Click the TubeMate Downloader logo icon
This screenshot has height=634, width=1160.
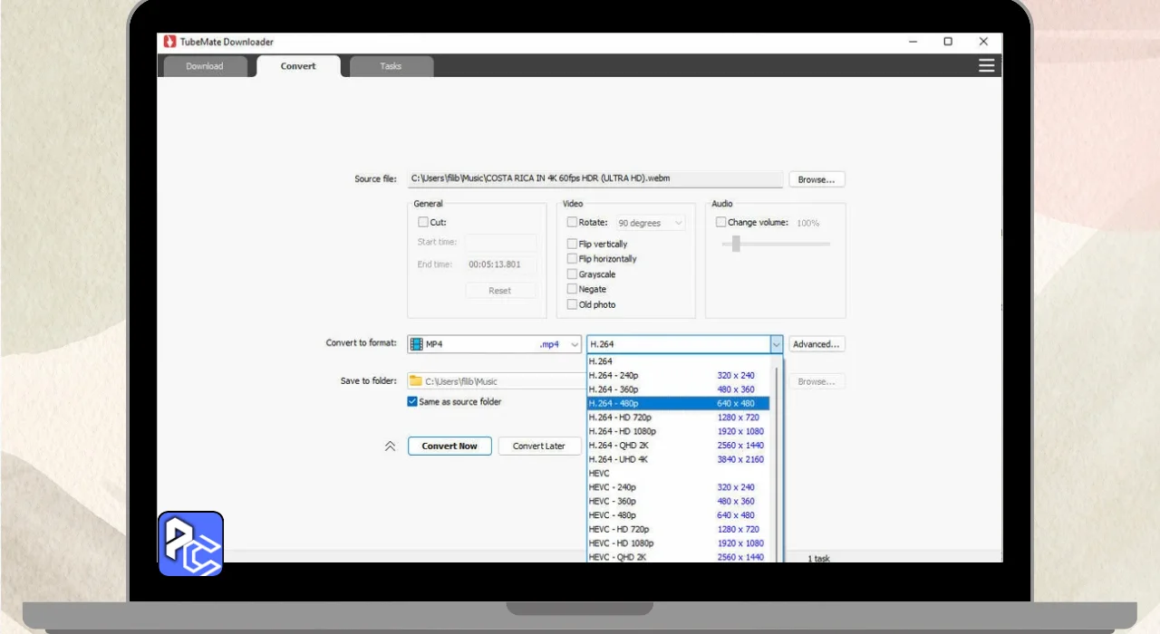pyautogui.click(x=169, y=42)
